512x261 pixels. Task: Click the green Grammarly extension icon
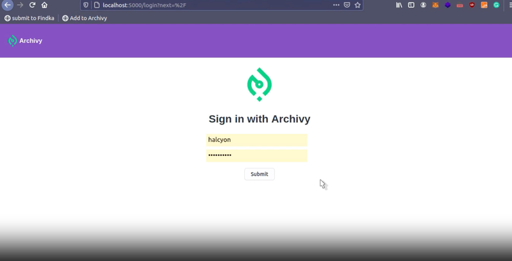click(x=496, y=5)
